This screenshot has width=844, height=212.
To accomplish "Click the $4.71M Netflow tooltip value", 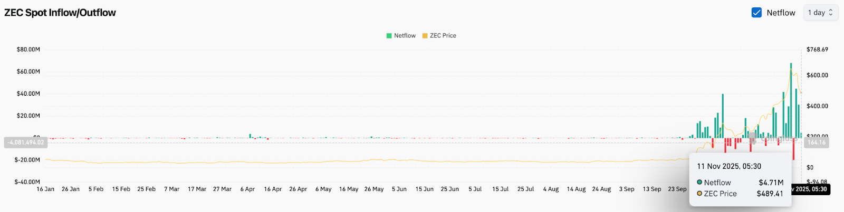I will pos(771,183).
